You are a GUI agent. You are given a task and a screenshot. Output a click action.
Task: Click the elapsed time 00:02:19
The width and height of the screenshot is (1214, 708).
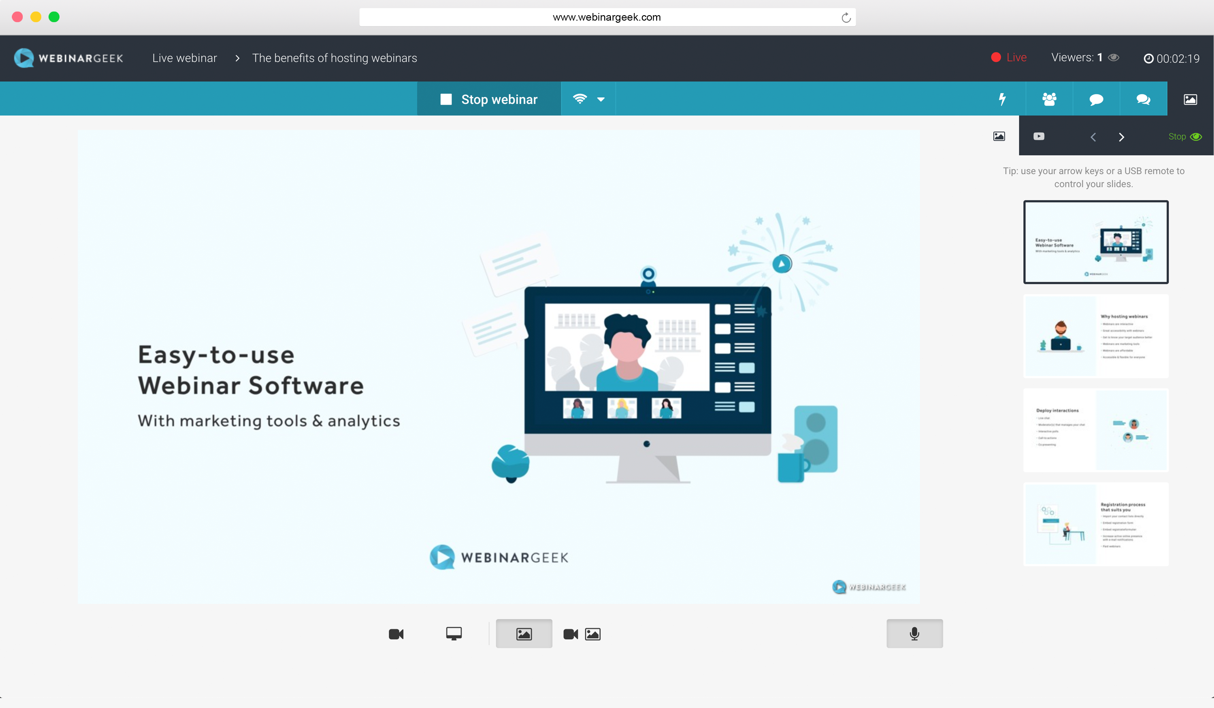[x=1172, y=58]
